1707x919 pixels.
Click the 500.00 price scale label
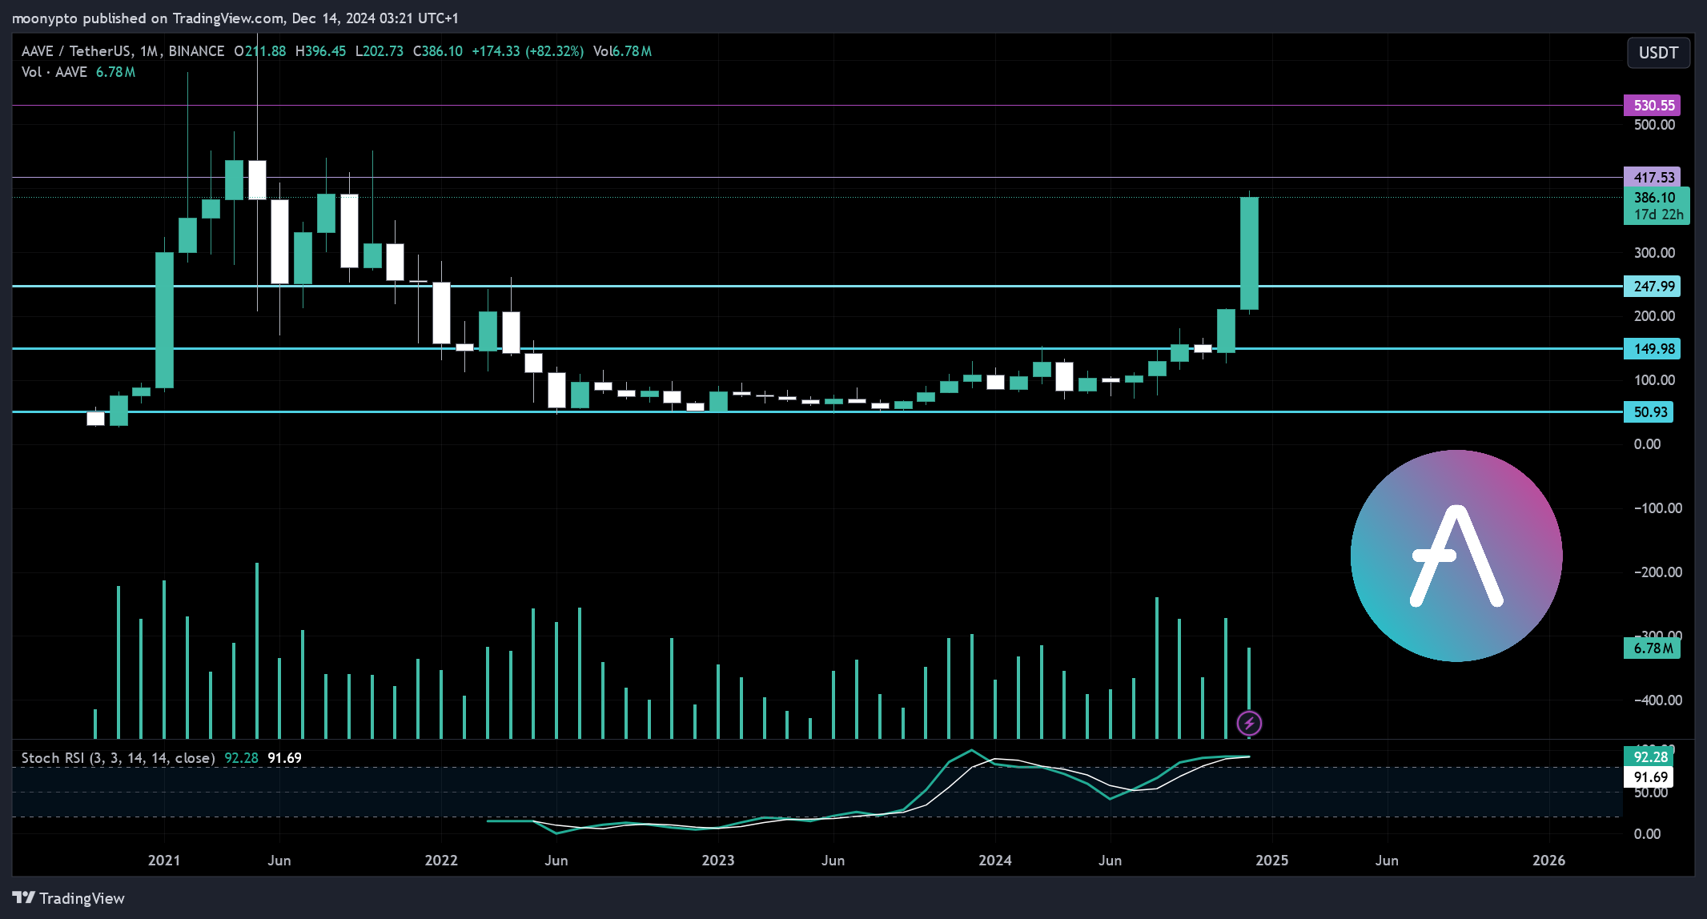point(1654,124)
